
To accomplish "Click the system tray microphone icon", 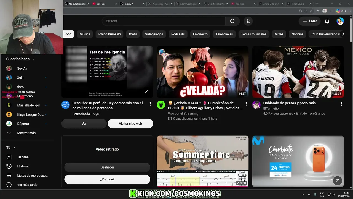I will click(x=315, y=195).
